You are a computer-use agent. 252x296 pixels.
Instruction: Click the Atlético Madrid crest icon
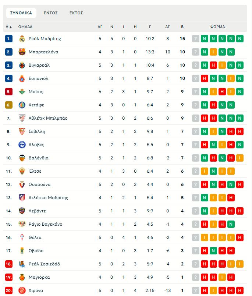tap(22, 198)
